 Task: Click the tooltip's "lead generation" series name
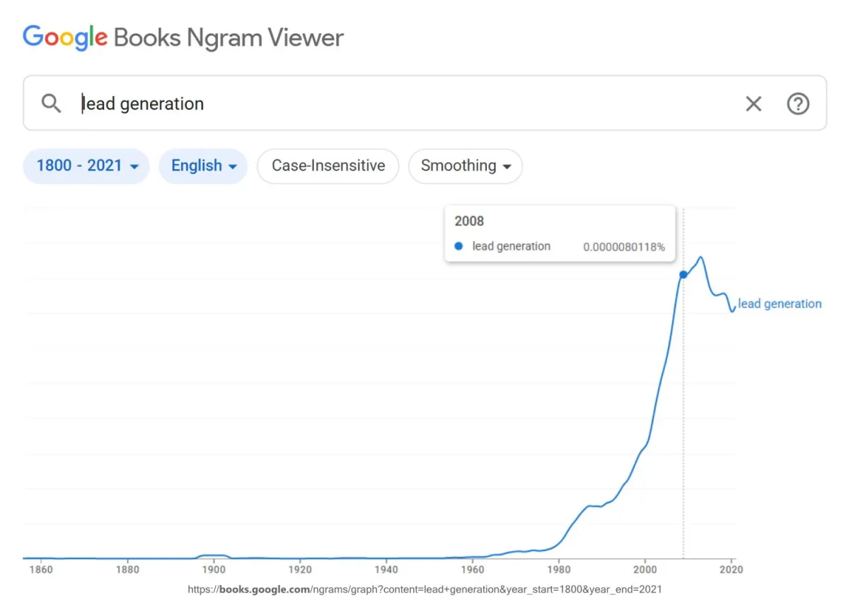511,246
